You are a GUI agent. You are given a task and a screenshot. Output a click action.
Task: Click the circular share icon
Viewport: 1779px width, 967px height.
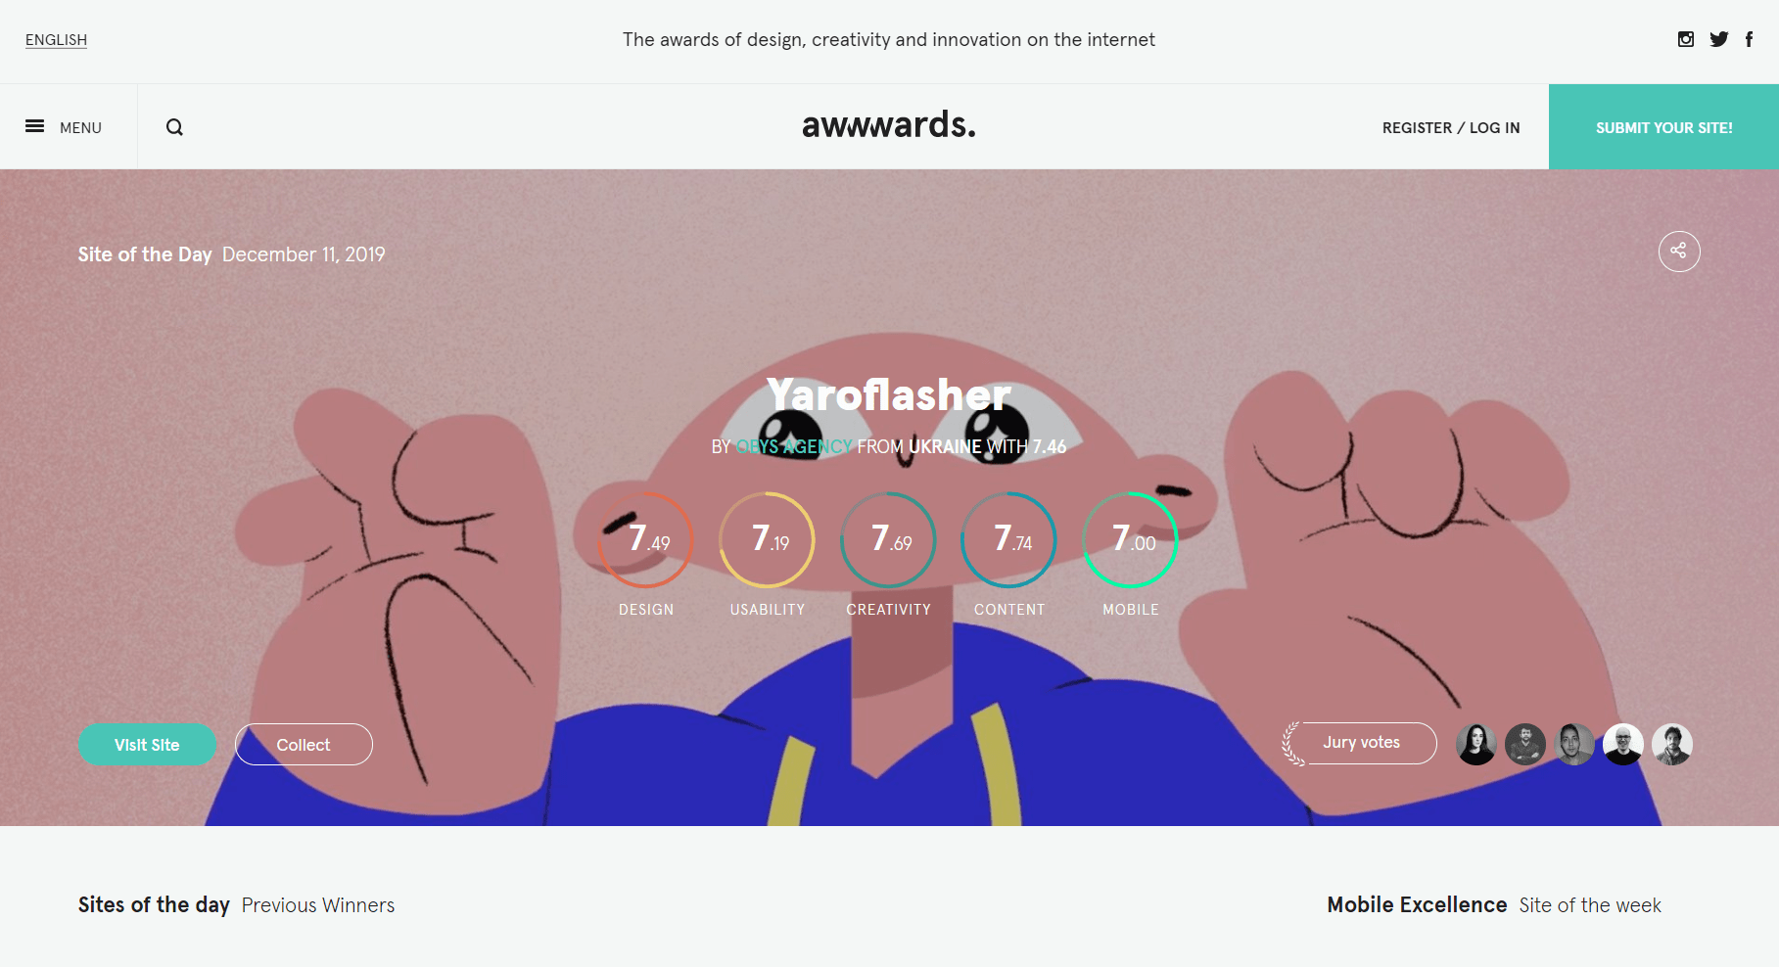click(1679, 251)
